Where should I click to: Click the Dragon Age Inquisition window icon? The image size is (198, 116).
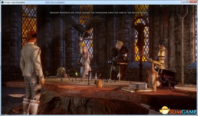2,2
